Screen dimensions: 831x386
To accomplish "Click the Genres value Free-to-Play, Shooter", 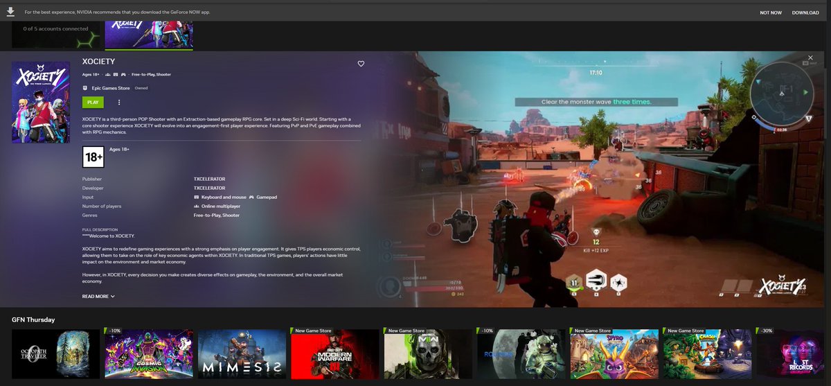I will (x=217, y=215).
